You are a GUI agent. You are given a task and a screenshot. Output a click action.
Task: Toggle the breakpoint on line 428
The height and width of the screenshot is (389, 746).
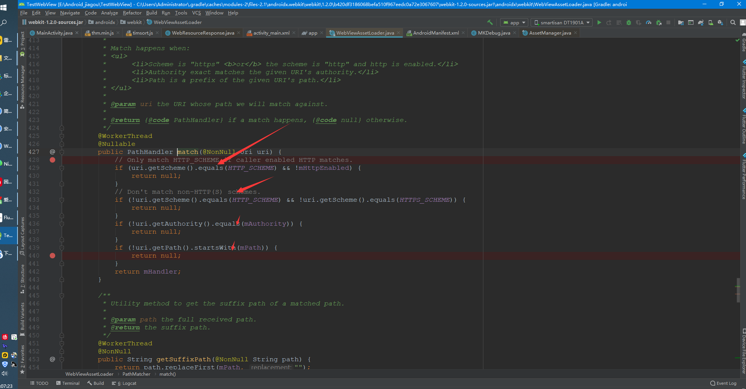coord(53,160)
